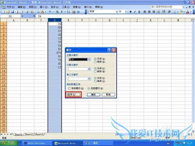The height and width of the screenshot is (146, 195).
Task: Click the Increase Indent icon
Action: pos(169,12)
